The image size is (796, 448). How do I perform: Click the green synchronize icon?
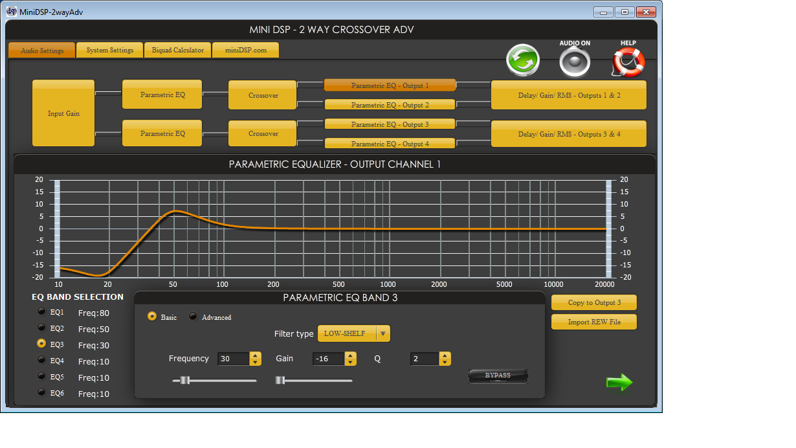click(x=523, y=61)
